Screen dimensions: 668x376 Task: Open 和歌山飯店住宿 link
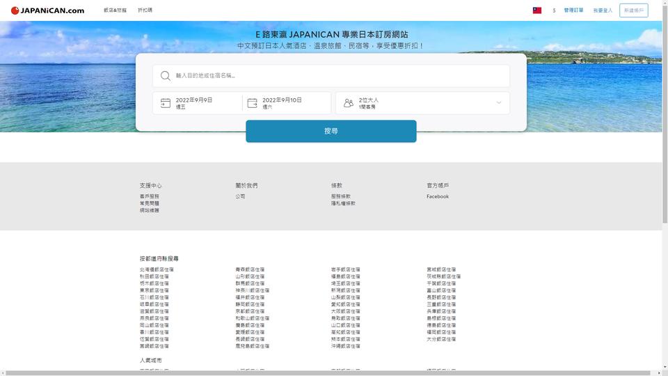252,318
